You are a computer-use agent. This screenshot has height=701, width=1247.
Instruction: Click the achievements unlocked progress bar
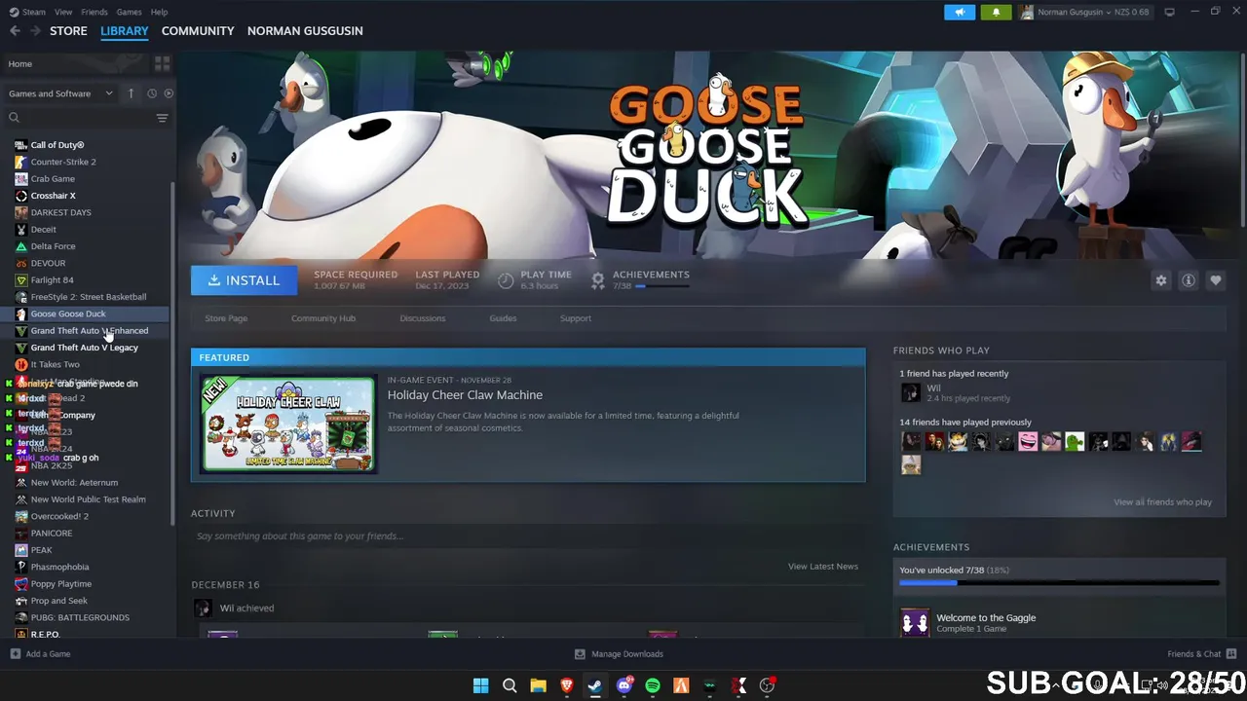point(1059,583)
